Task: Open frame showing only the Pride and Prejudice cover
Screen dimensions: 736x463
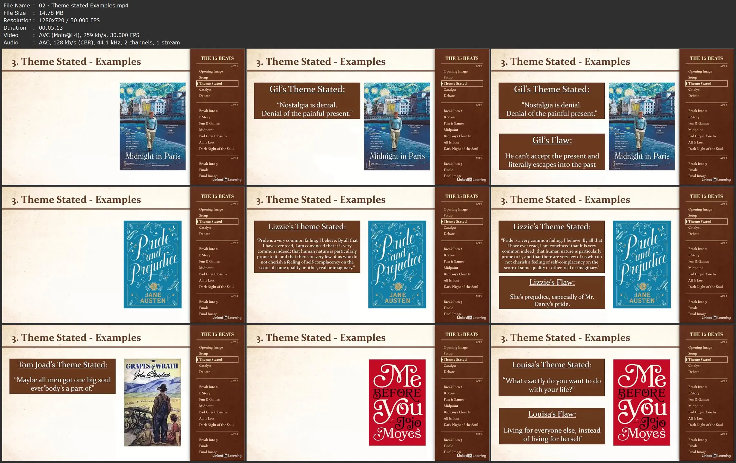Action: [123, 255]
